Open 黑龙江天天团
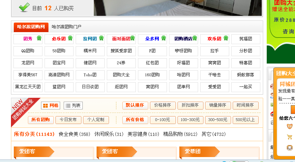Image resolution: width=295 pixels, height=162 pixels. [x=28, y=87]
